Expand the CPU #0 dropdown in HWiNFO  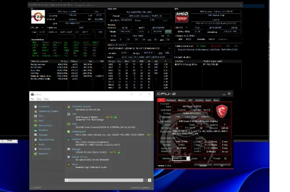42,28
